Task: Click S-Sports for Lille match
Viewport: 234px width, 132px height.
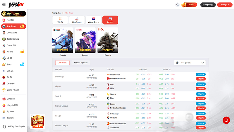Action: coord(201,89)
